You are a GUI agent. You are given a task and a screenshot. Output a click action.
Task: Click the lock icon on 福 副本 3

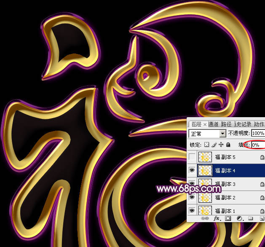pyautogui.click(x=262, y=184)
